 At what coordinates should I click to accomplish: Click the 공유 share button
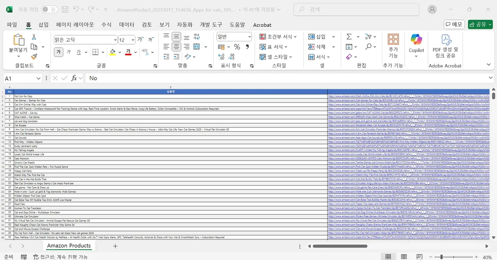pos(480,24)
